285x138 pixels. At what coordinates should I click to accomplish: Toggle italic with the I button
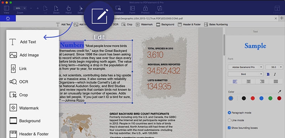[x=275, y=75]
